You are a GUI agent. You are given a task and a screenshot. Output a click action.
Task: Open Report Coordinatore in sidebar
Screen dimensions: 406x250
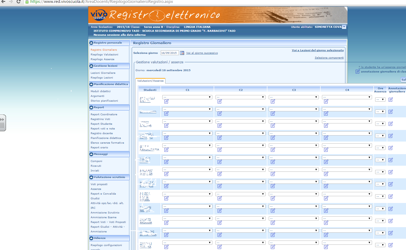pyautogui.click(x=104, y=114)
